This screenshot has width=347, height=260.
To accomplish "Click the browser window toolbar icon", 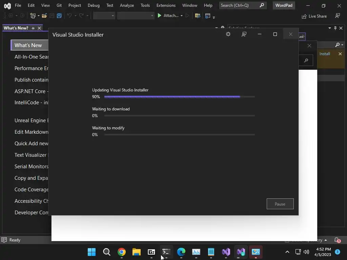I will click(x=208, y=16).
